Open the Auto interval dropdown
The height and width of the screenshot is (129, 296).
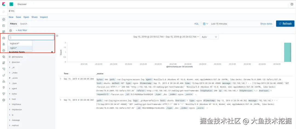point(209,37)
